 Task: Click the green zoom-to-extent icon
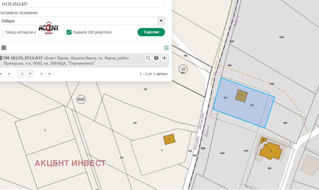(166, 48)
